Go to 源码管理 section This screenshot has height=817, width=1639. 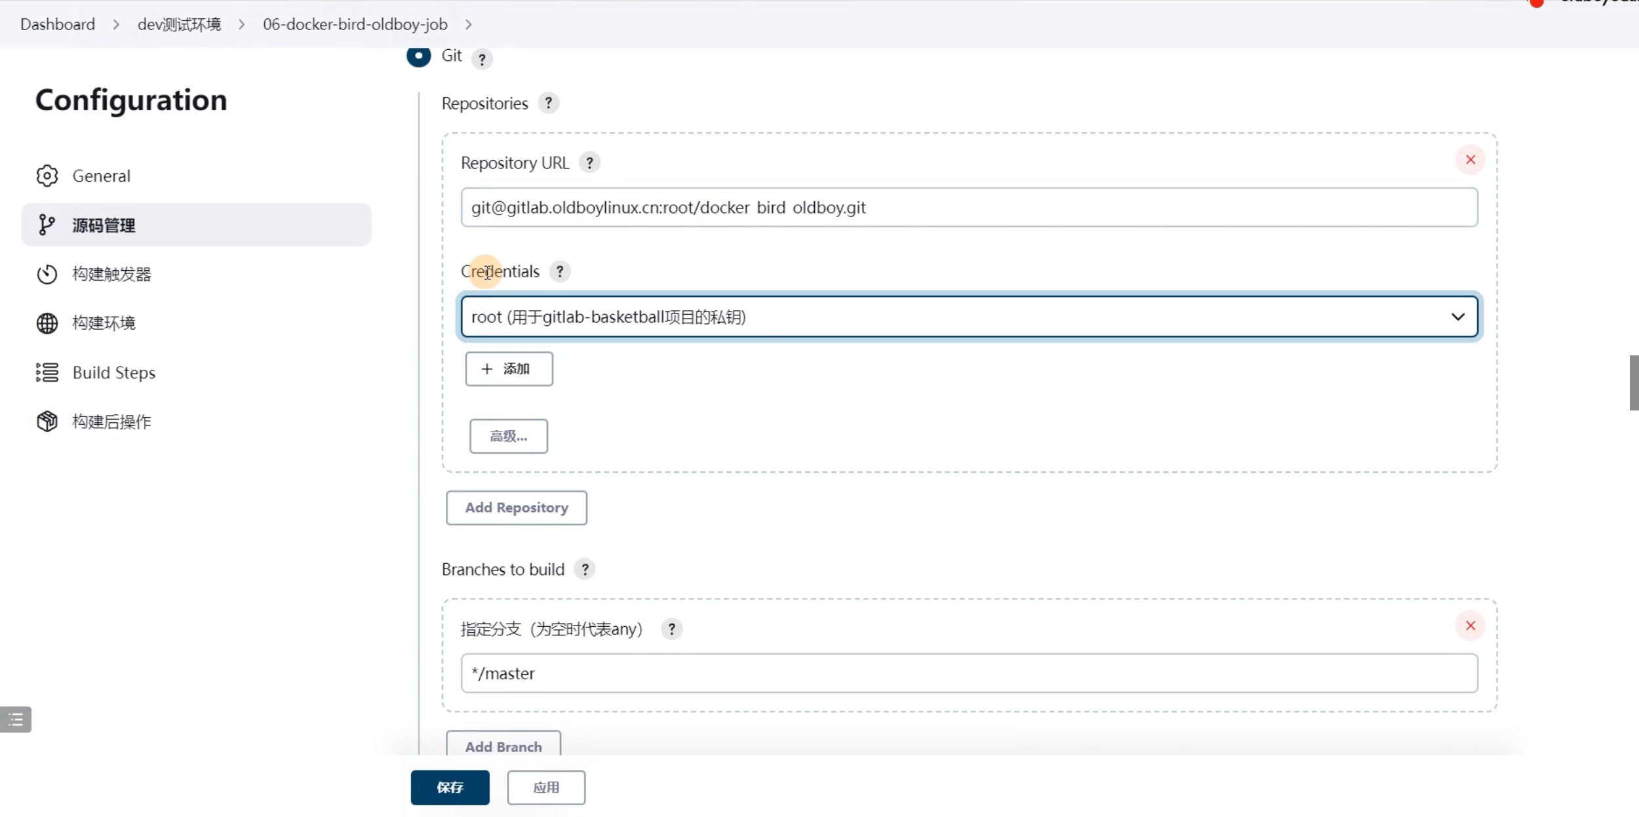click(196, 225)
